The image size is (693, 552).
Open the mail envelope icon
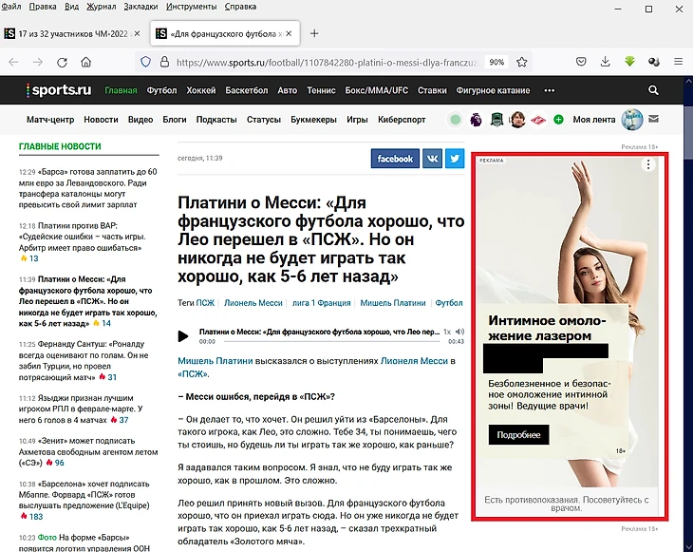653,120
